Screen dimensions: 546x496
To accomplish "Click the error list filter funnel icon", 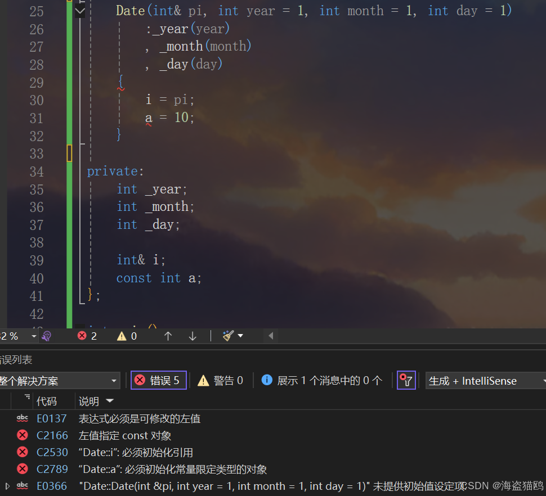I will (x=406, y=380).
